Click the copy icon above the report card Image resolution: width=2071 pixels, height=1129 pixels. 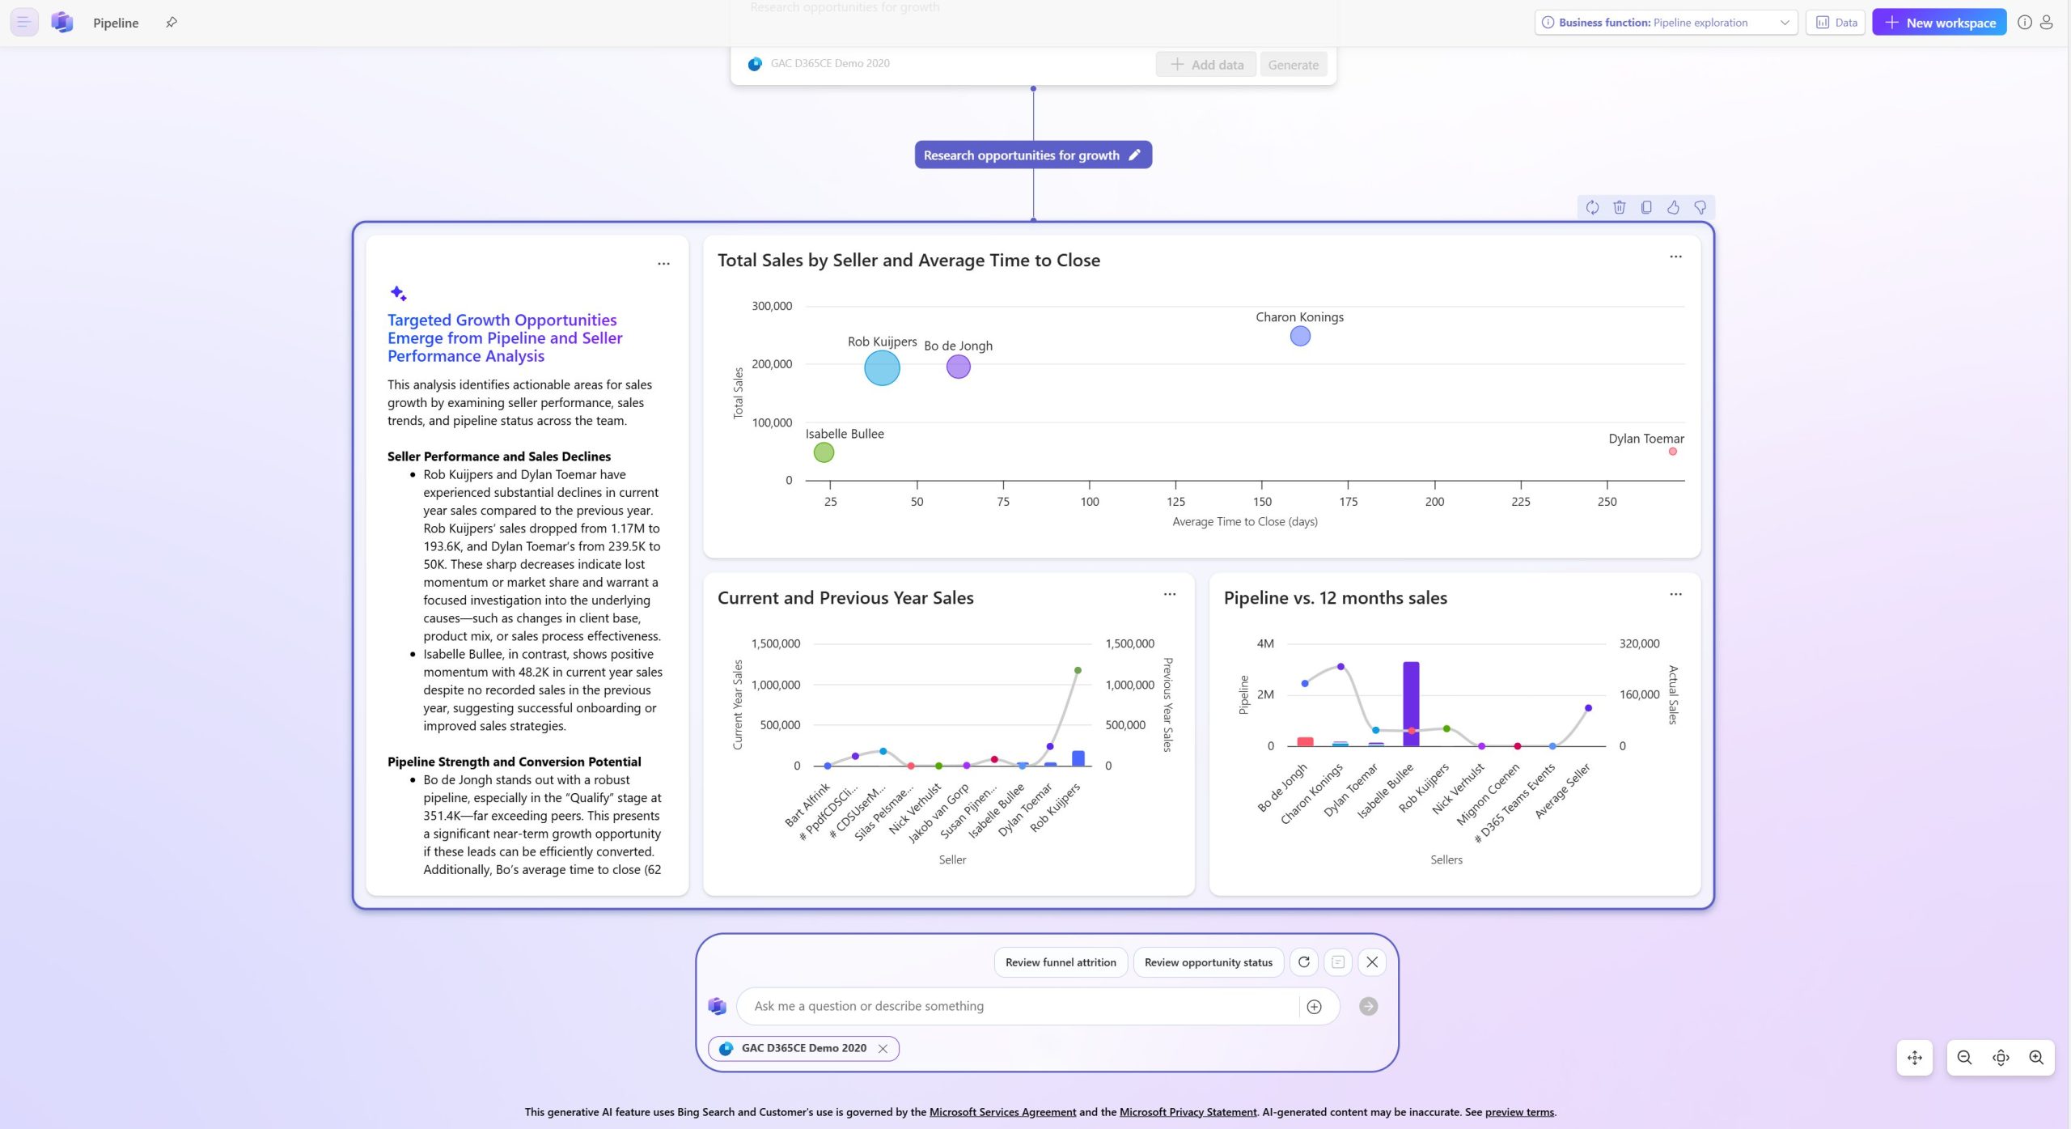[x=1646, y=208]
